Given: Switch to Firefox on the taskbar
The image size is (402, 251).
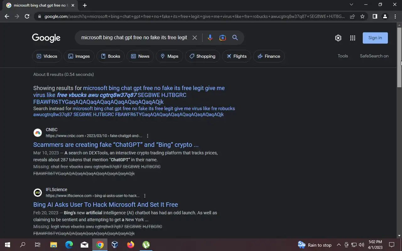Looking at the screenshot, I should coord(130,245).
